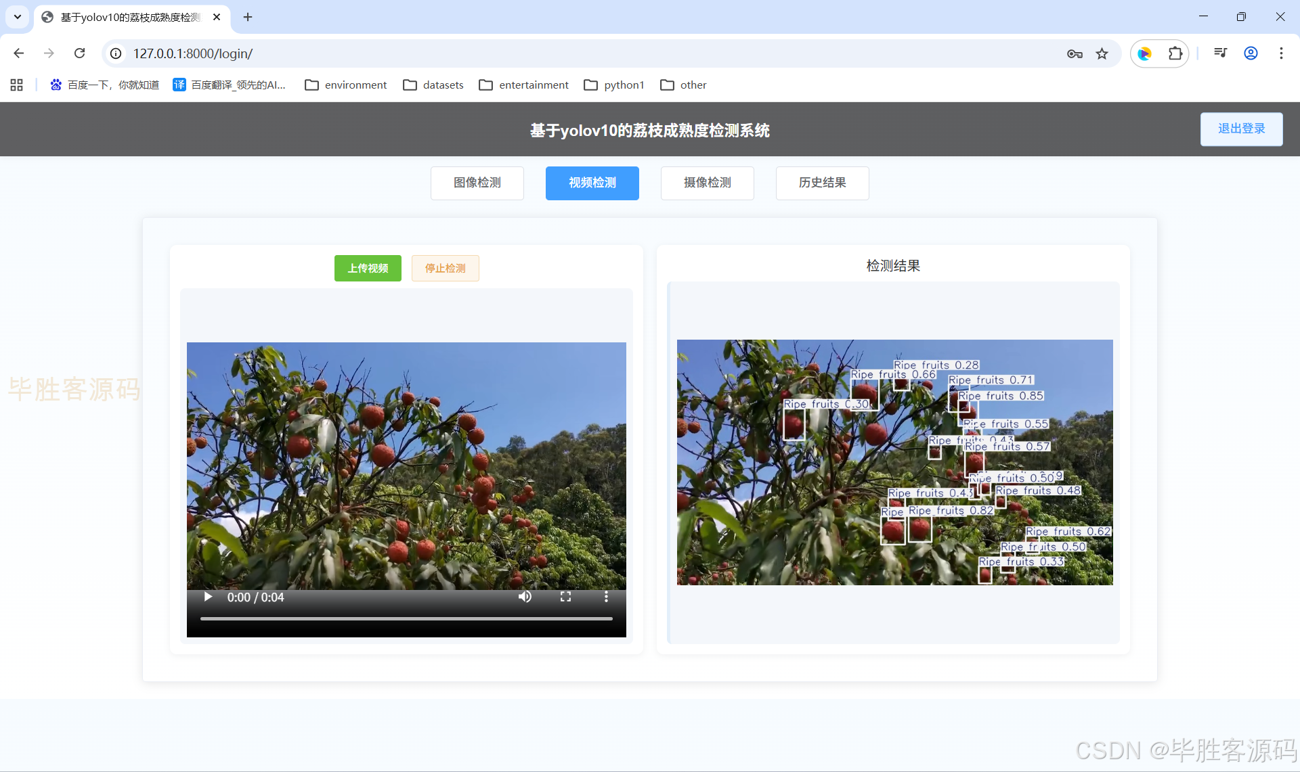Switch to the 历史结果 tab
This screenshot has width=1300, height=772.
click(822, 183)
